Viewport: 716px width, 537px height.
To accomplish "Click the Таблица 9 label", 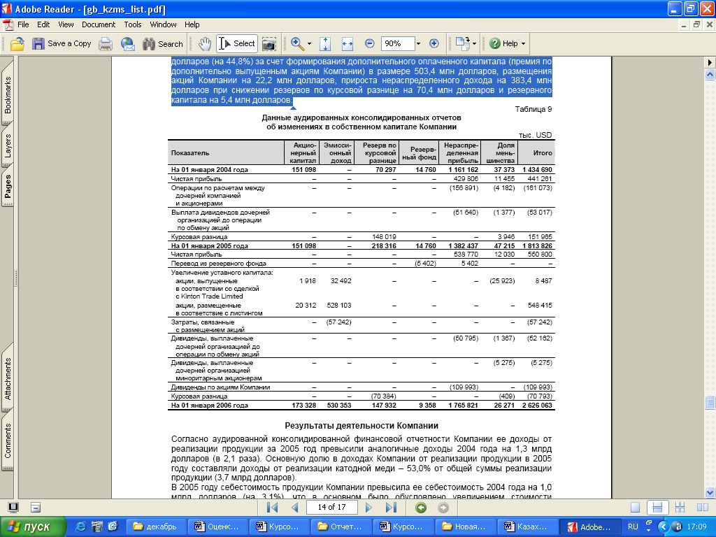I will (x=534, y=109).
